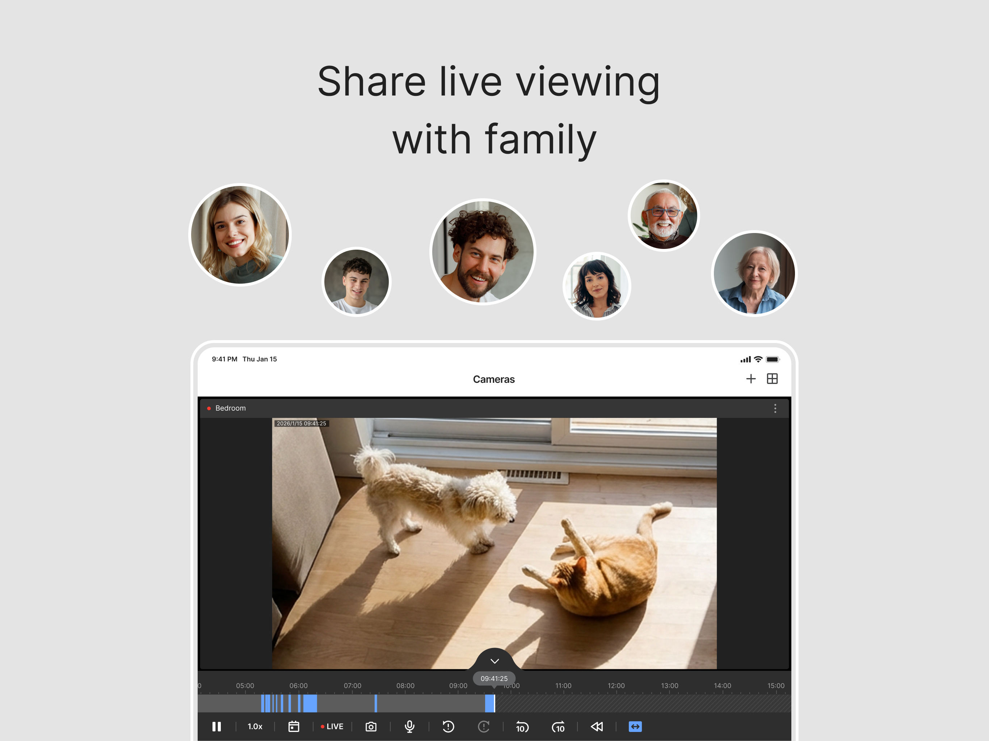
Task: Select the large recording block after 06:00
Action: 310,703
